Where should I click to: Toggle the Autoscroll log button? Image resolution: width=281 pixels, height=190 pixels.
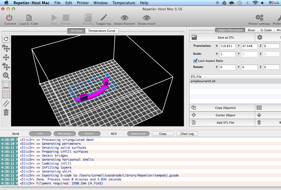(x=138, y=134)
